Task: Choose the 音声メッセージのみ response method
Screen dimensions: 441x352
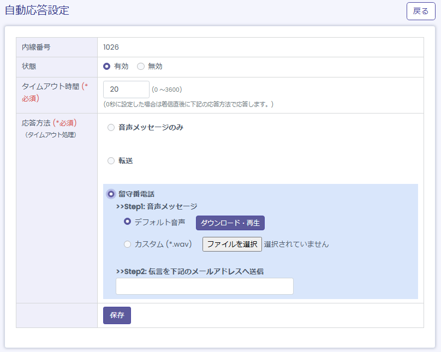Action: click(111, 128)
